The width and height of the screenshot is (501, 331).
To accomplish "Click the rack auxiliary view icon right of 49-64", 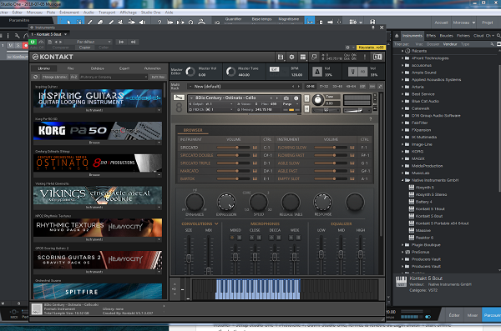I will tap(362, 87).
